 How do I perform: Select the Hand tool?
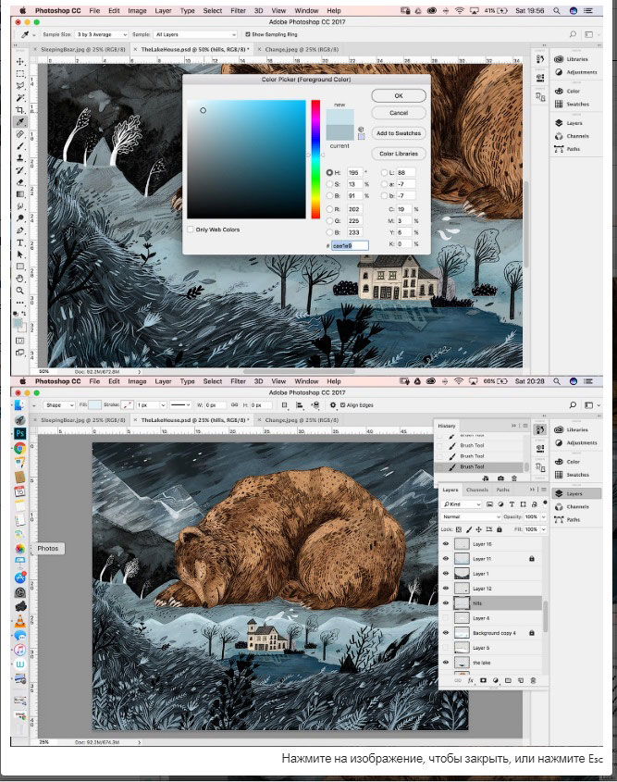point(20,279)
